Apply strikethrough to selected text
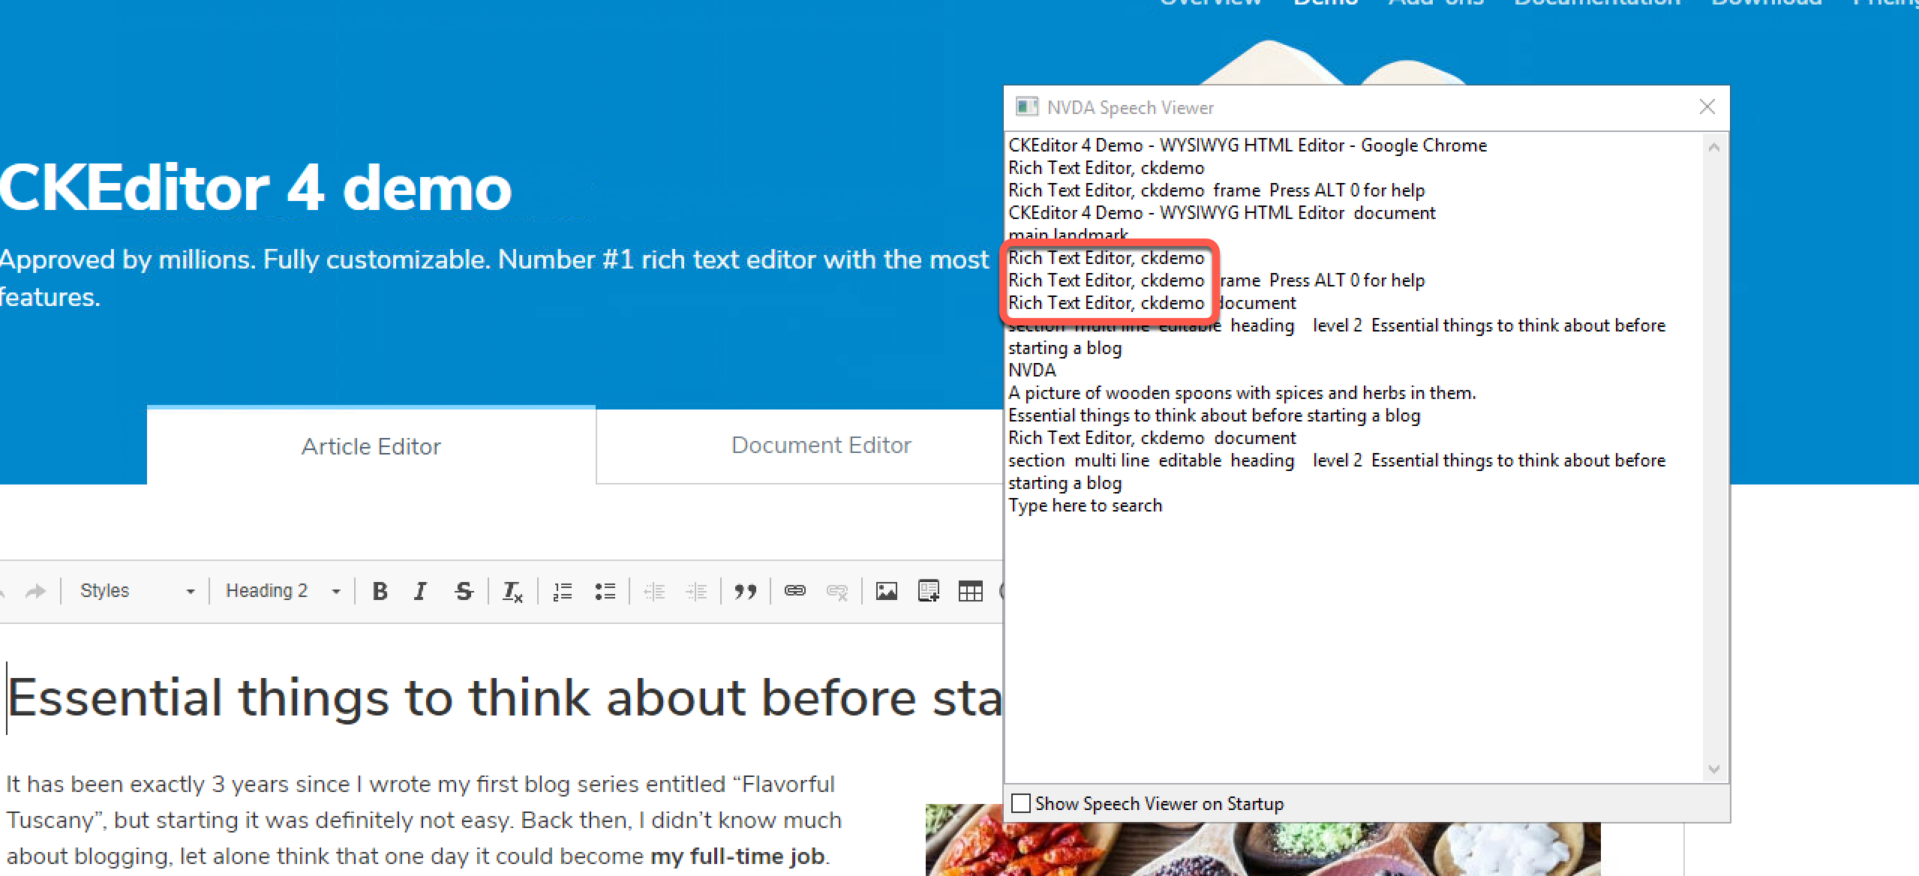Image resolution: width=1919 pixels, height=876 pixels. point(464,591)
